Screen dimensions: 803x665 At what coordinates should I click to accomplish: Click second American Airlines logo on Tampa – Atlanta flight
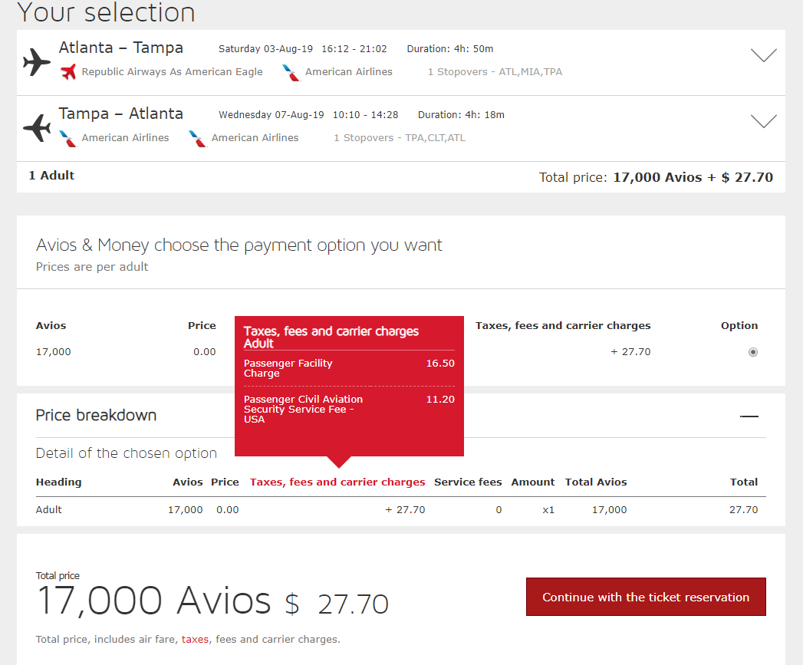point(198,138)
